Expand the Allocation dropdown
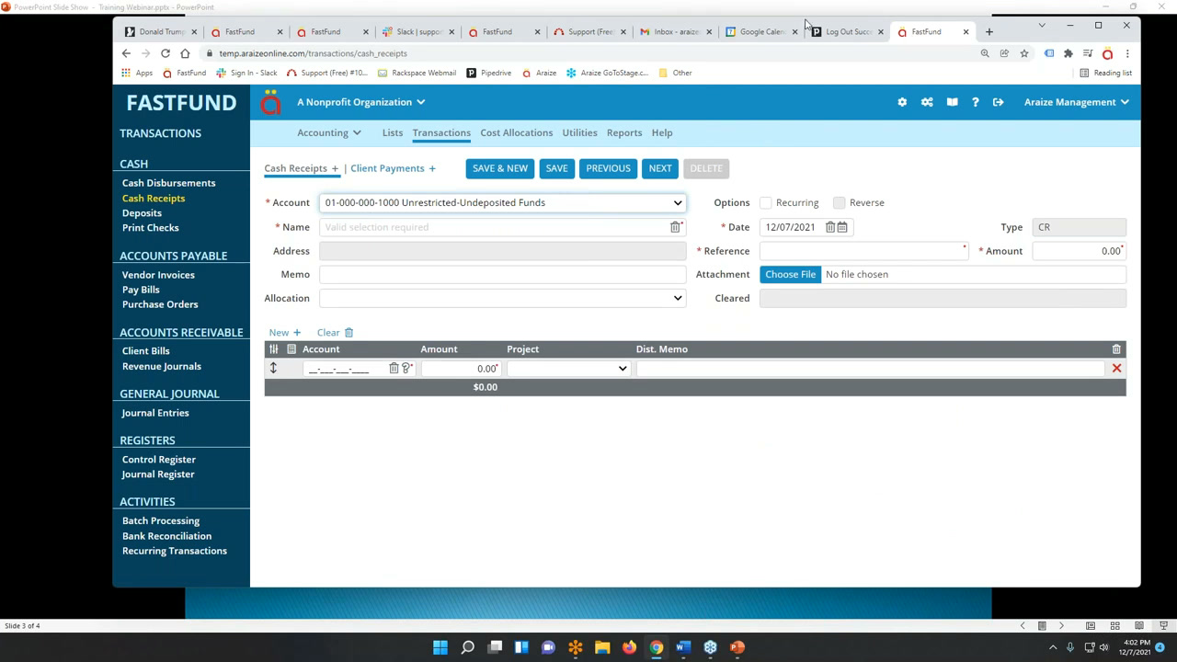 click(x=503, y=298)
